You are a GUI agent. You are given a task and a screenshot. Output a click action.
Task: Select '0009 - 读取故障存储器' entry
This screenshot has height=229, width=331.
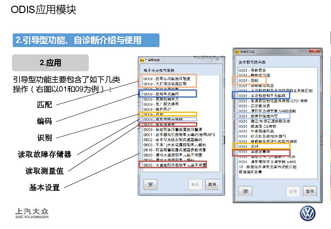tap(163, 119)
